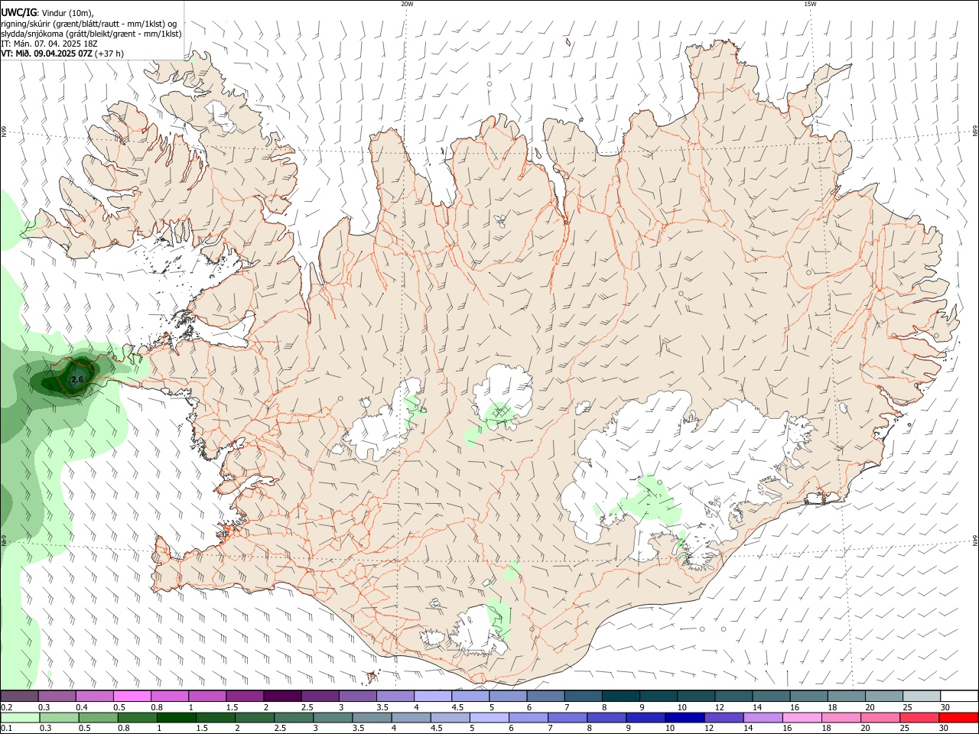
Task: Click the UWC/IG title label
Action: [x=18, y=13]
